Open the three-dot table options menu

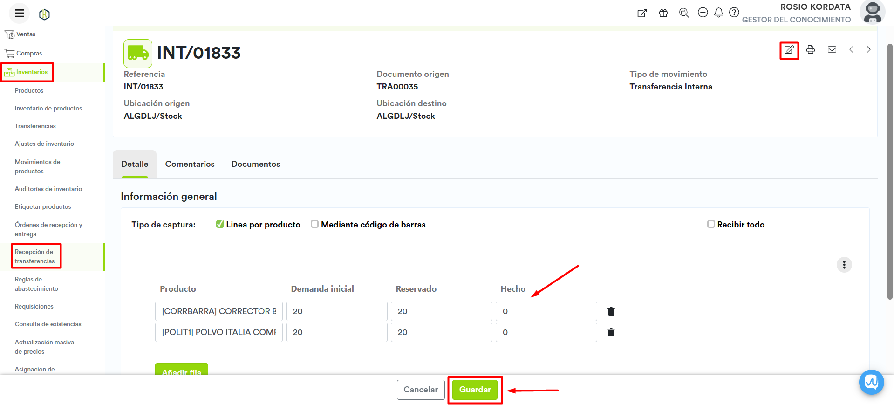click(x=844, y=265)
